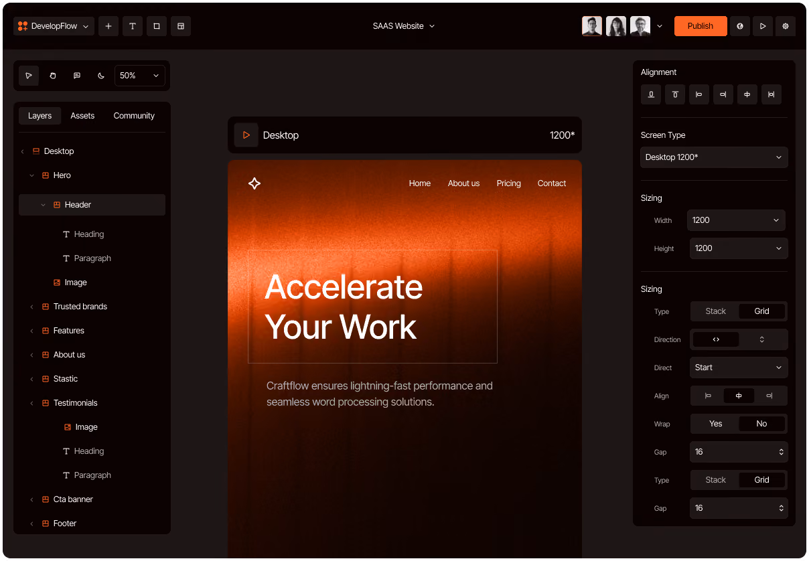Click the Craftflow paragraph text on canvas
This screenshot has height=561, width=809.
pyautogui.click(x=380, y=394)
